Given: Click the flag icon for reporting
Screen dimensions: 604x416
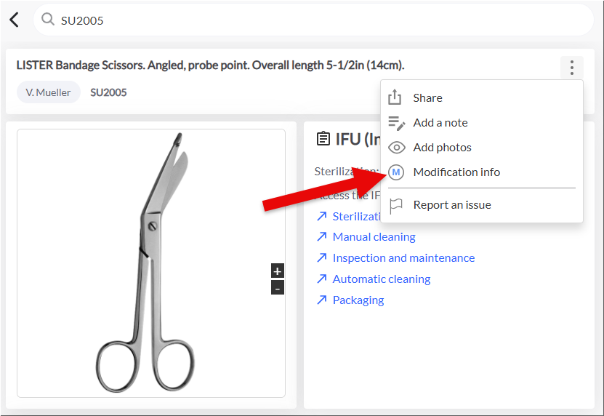Looking at the screenshot, I should point(395,206).
